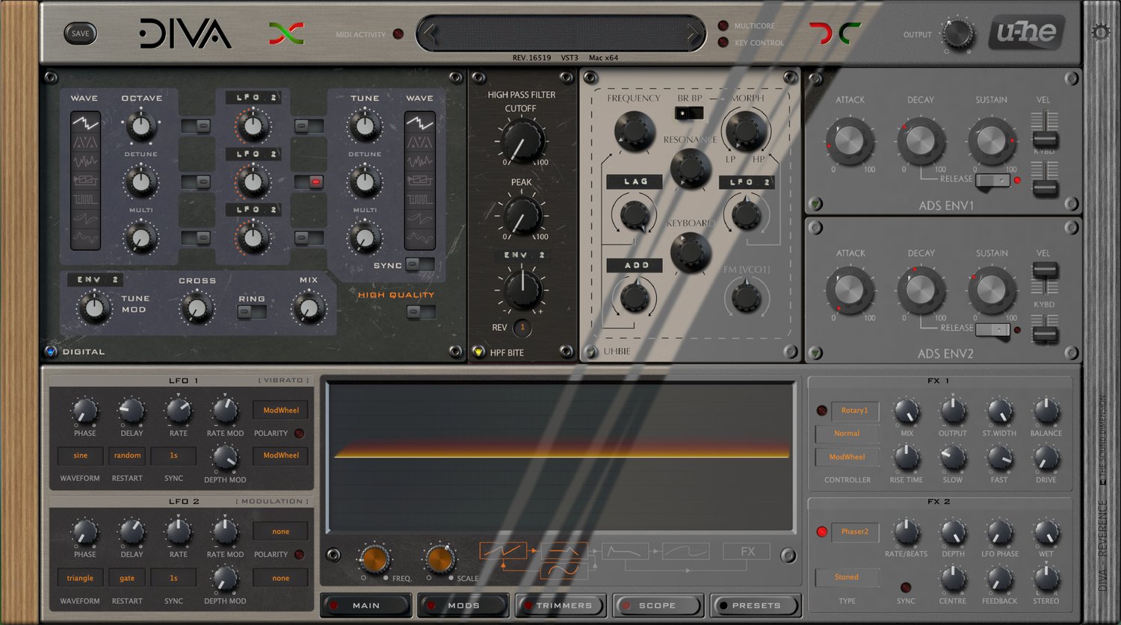Switch to the MAIN tab
Viewport: 1121px width, 625px height.
click(366, 605)
